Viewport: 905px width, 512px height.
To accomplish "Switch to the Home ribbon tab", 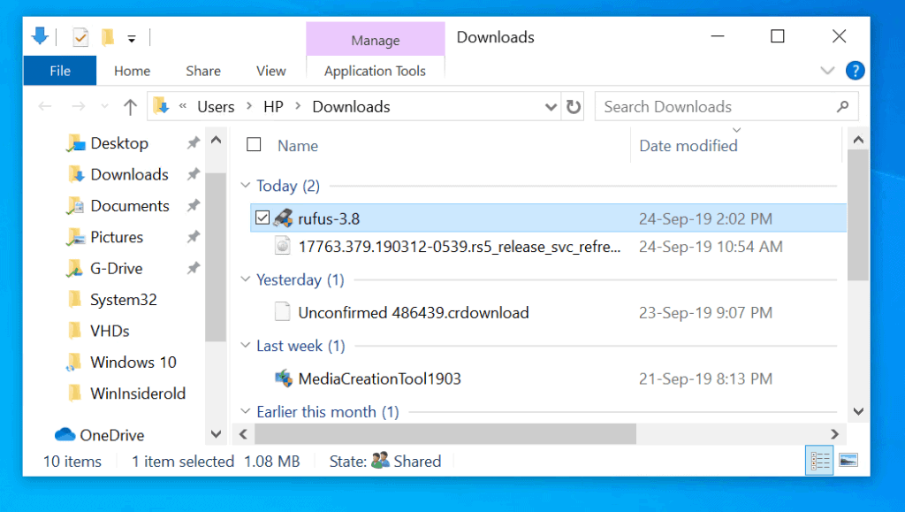I will coord(133,71).
